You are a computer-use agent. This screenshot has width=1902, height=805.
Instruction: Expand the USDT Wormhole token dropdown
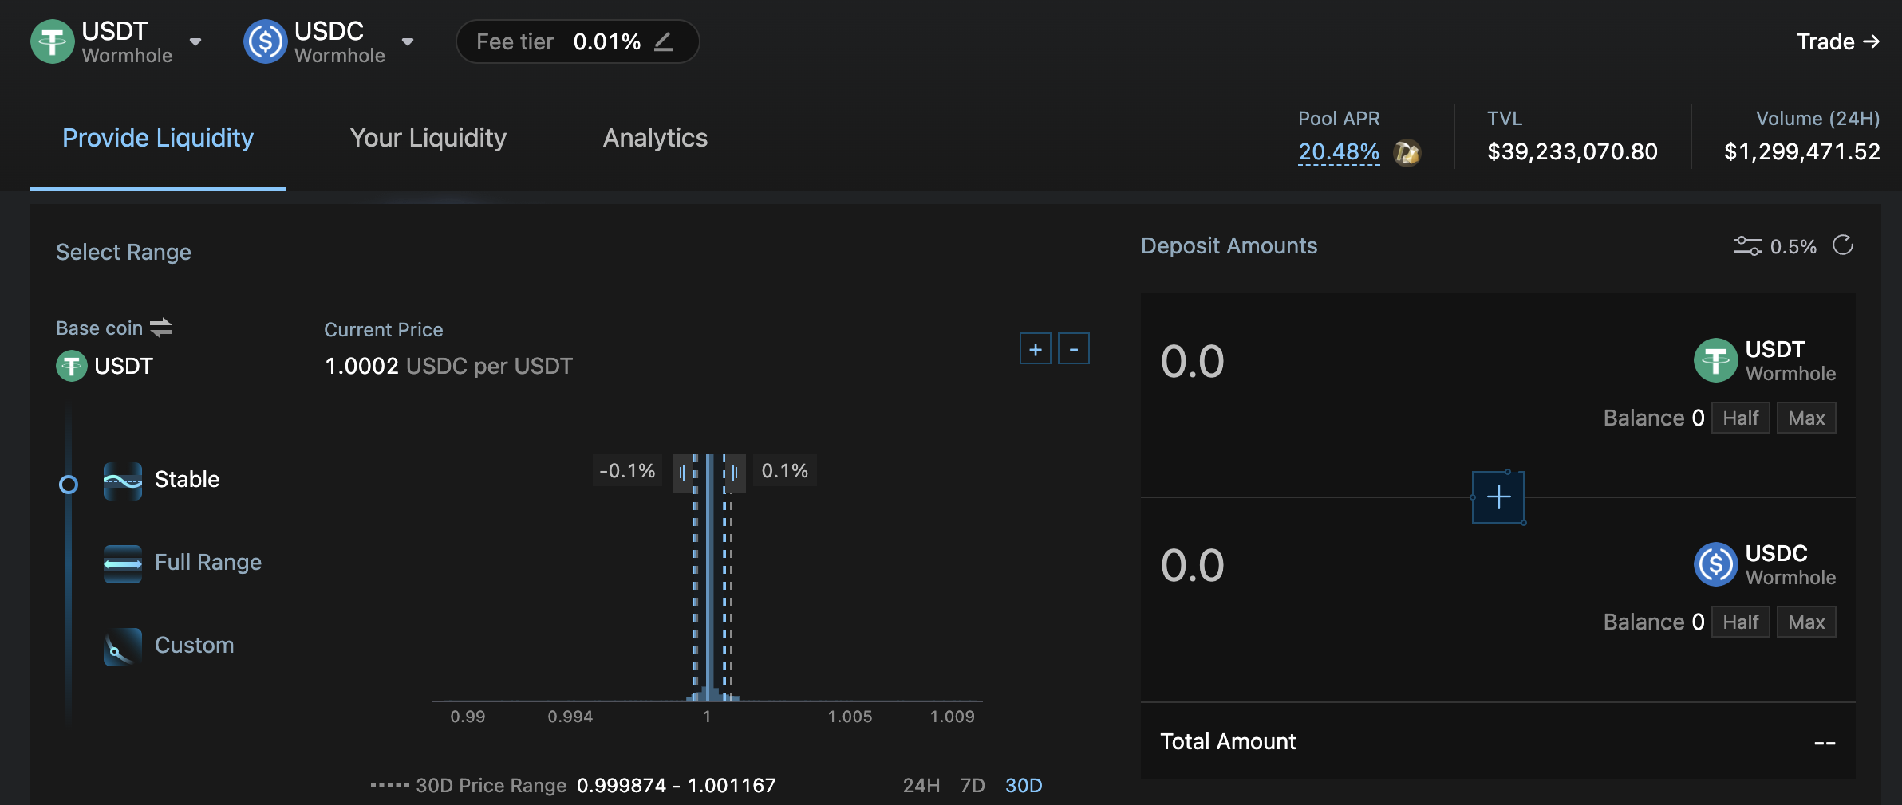click(x=195, y=42)
